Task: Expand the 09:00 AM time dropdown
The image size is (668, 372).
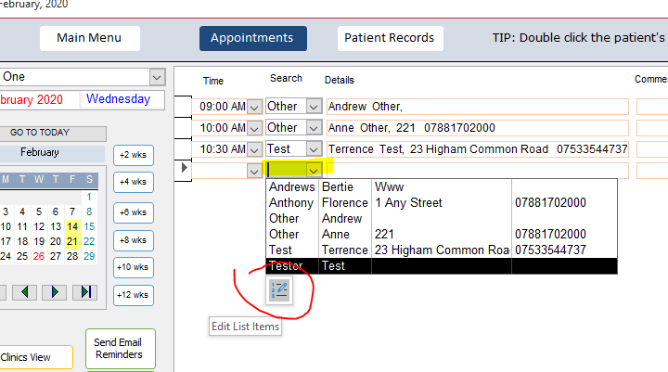Action: click(x=254, y=107)
